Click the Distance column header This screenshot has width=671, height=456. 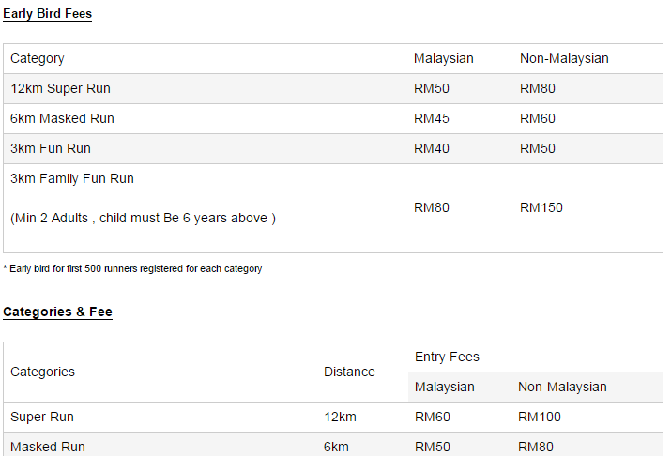point(349,372)
